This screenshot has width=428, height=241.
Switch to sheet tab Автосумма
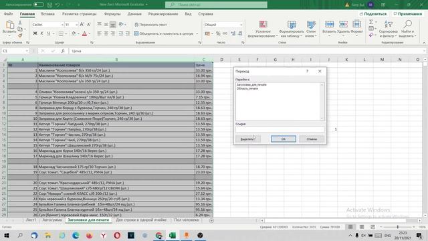pos(52,220)
